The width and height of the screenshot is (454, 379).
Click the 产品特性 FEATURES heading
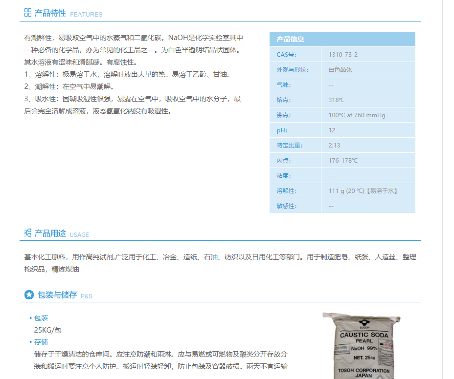click(x=68, y=13)
